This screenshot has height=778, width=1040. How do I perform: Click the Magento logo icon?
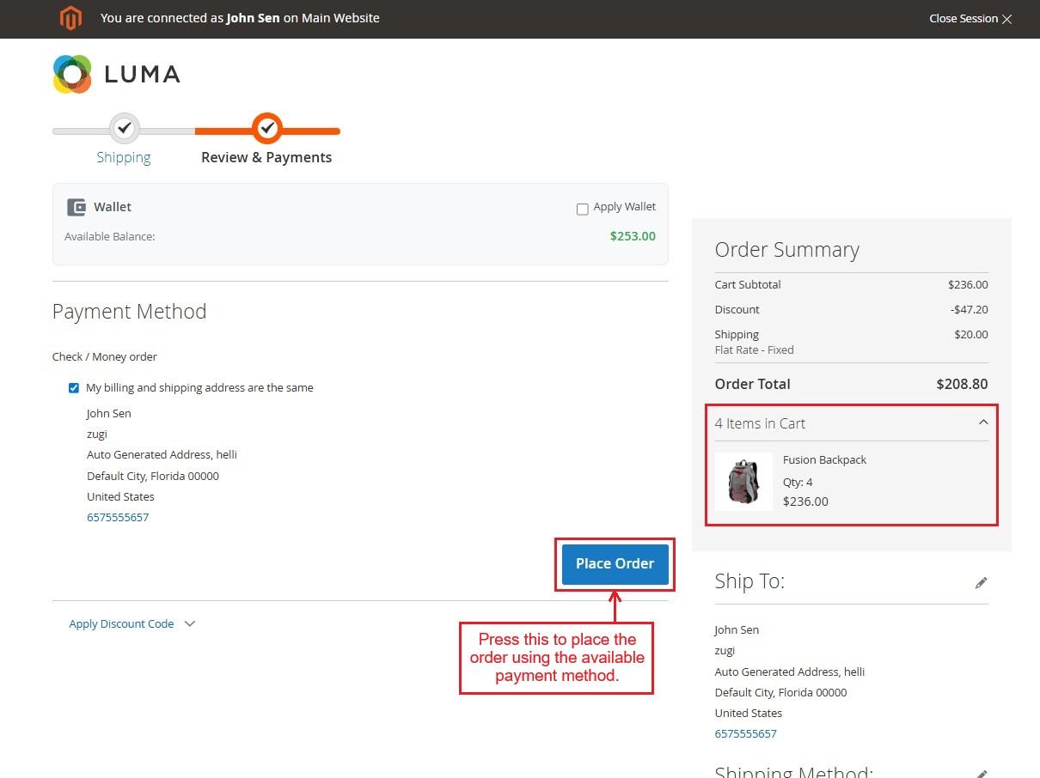70,18
